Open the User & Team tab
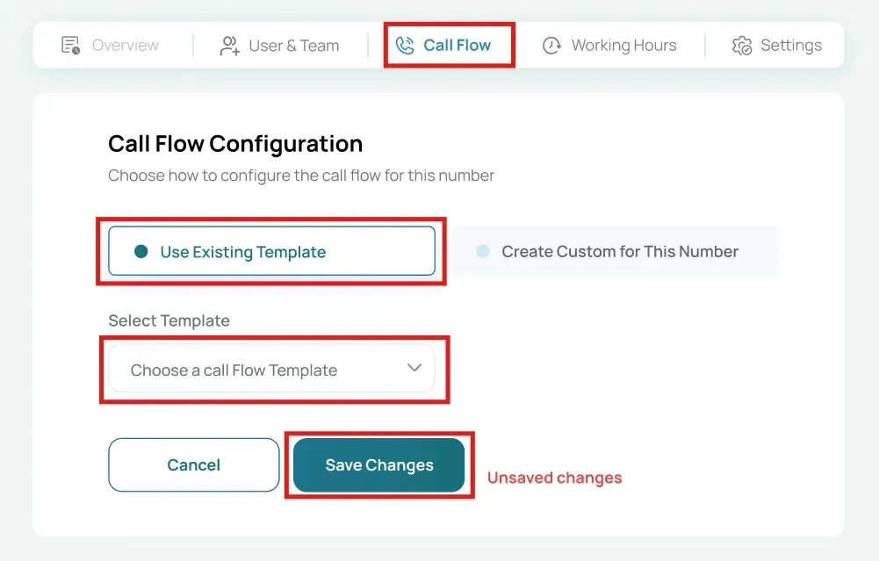Viewport: 879px width, 561px height. 279,46
